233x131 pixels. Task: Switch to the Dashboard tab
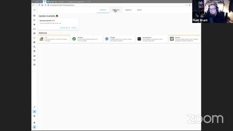tap(103, 10)
